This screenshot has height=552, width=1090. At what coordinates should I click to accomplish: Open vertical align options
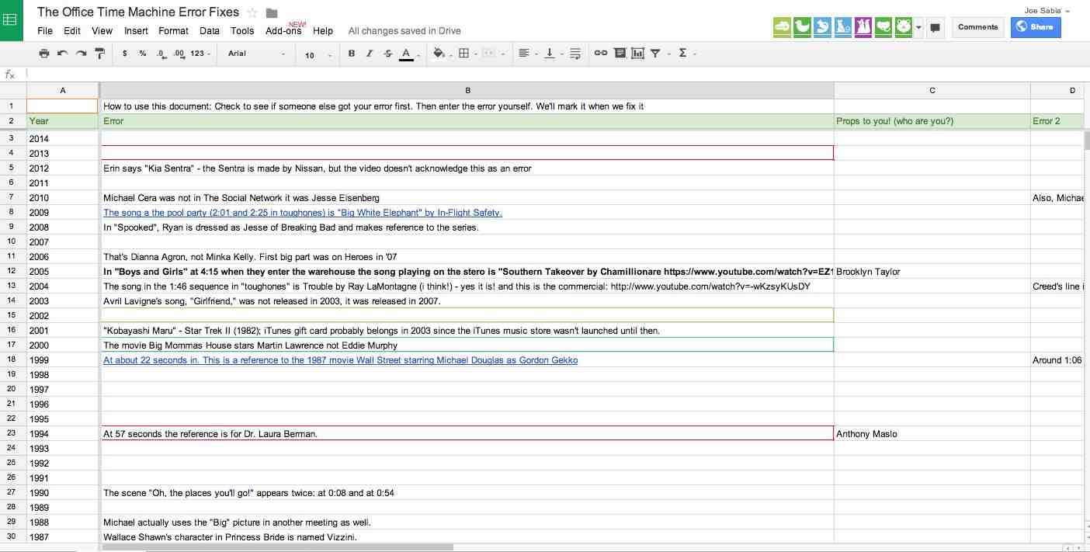point(550,54)
